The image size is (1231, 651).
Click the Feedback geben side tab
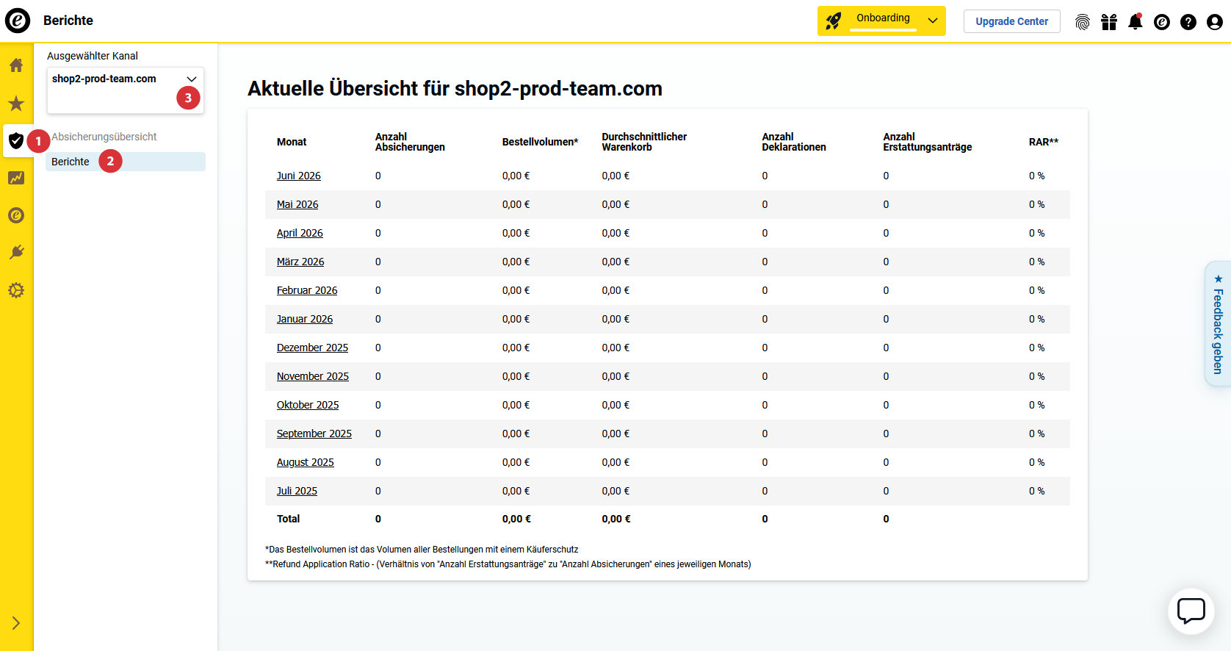click(1218, 323)
